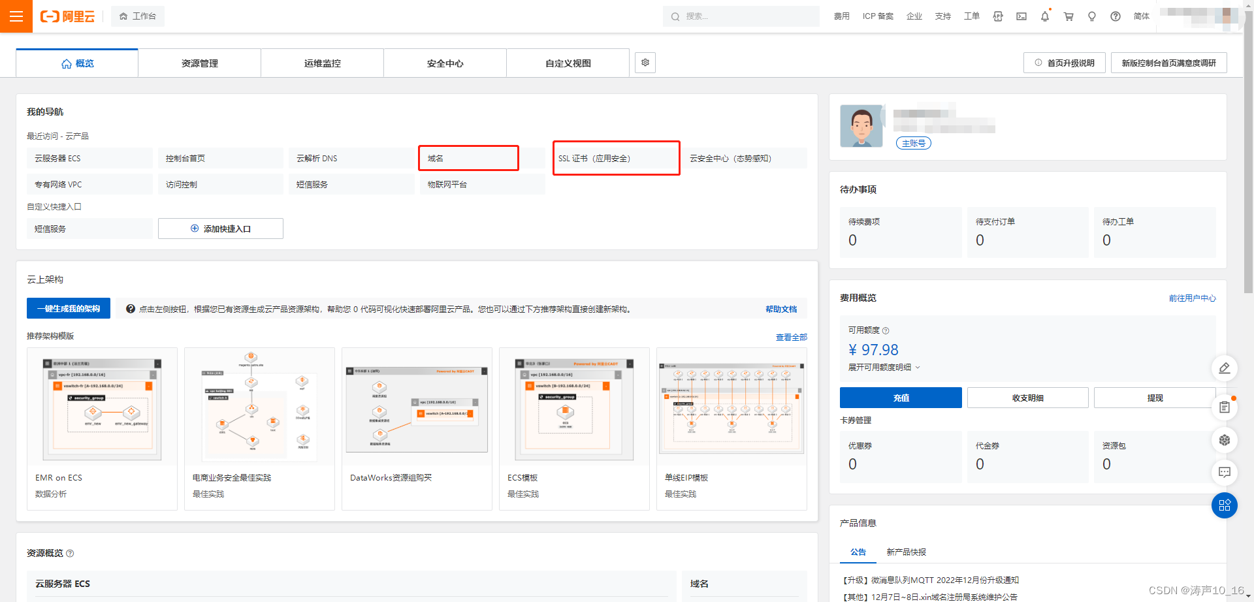Click the gear settings icon beside the tabs

[x=645, y=63]
